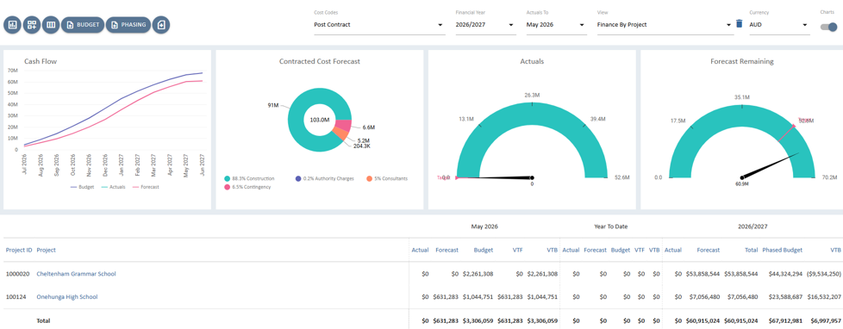The image size is (843, 329).
Task: Click Cheltenham's May budget $2,261,308
Action: coord(478,274)
